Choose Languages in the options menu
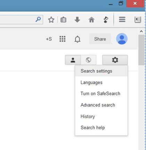 [x=101, y=83]
